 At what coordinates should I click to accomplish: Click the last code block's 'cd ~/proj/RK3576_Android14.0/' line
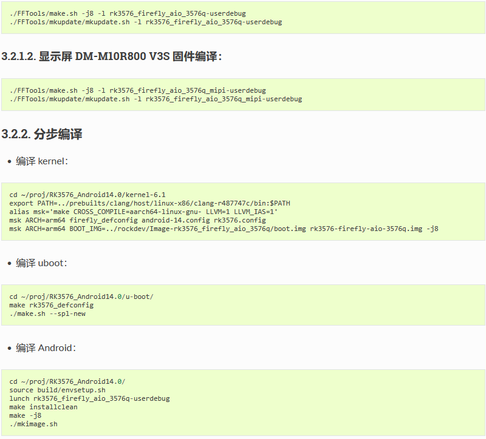67,381
